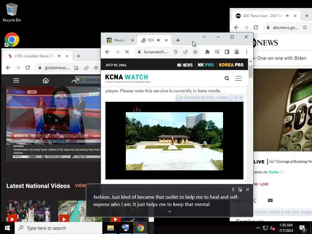Bookmark the kcnawatch page with star icon
Image resolution: width=312 pixels, height=234 pixels.
tap(195, 52)
